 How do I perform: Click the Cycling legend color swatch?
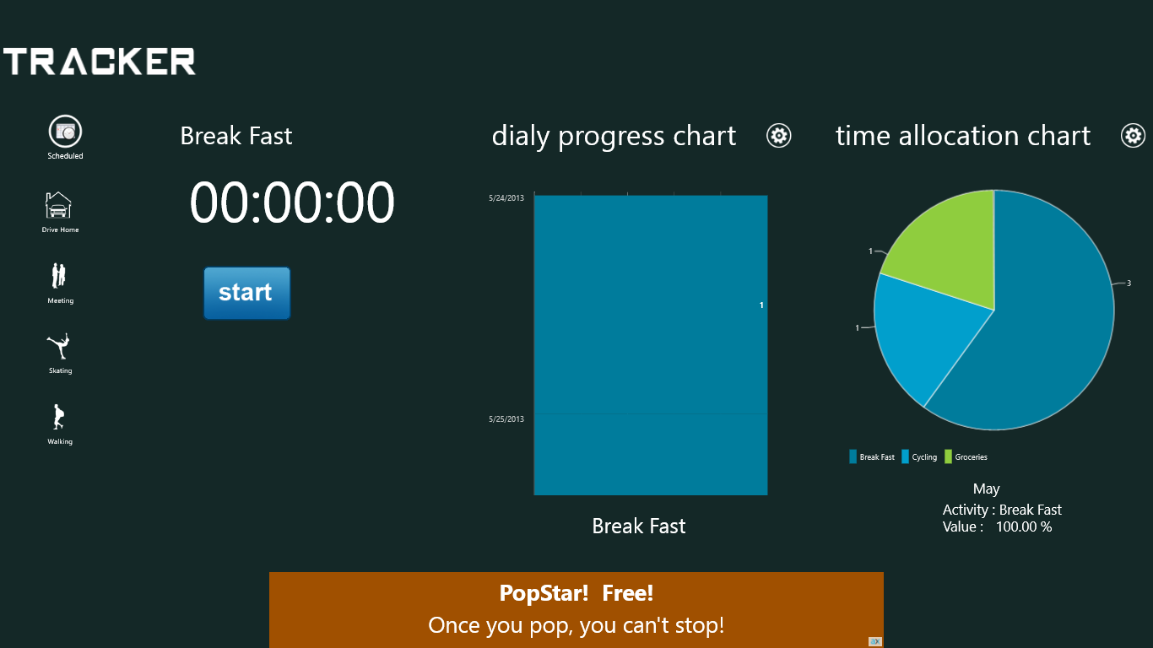pyautogui.click(x=906, y=457)
